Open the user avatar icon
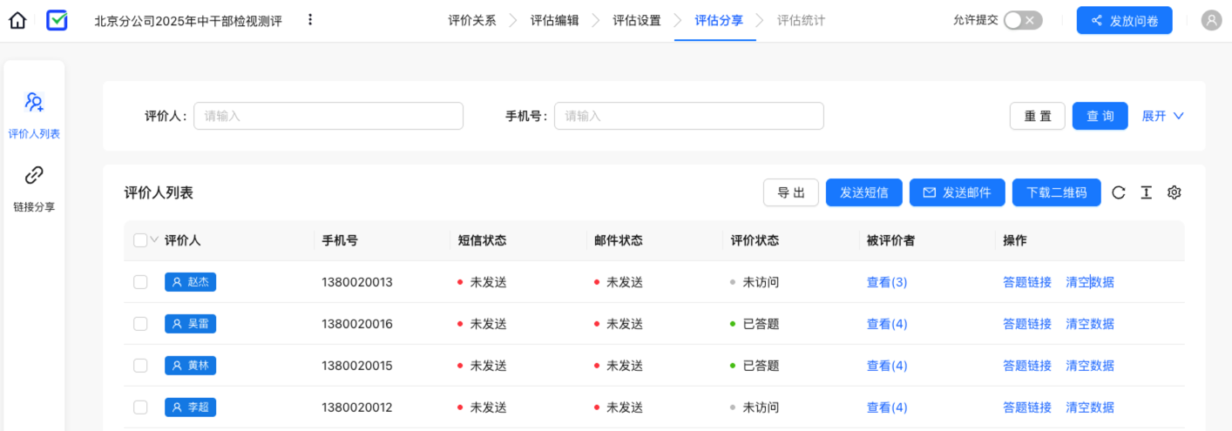 pos(1211,20)
